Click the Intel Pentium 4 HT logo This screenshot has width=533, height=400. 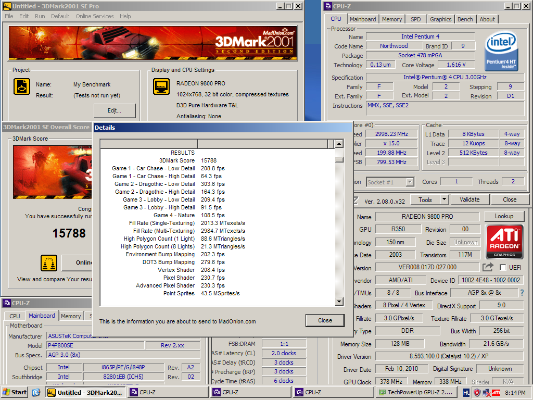coord(502,52)
